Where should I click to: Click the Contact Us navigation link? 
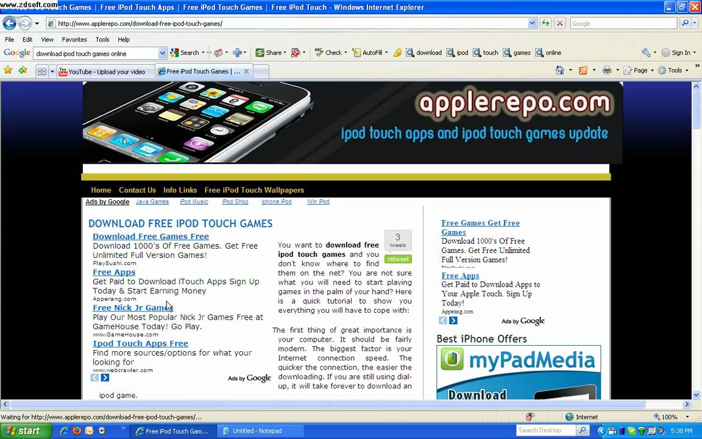(138, 190)
